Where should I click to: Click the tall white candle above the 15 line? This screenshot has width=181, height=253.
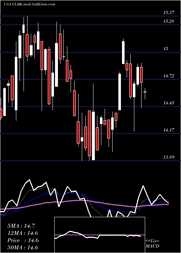123,52
